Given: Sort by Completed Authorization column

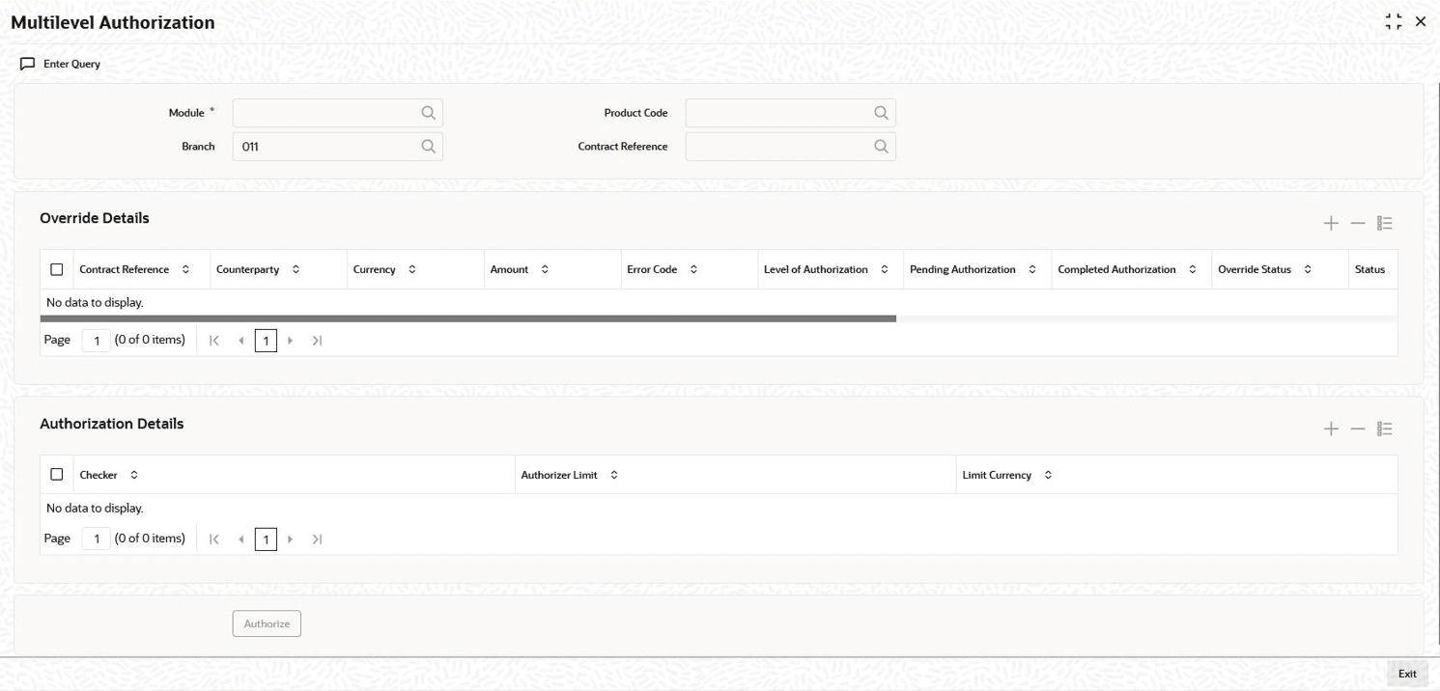Looking at the screenshot, I should (1193, 269).
